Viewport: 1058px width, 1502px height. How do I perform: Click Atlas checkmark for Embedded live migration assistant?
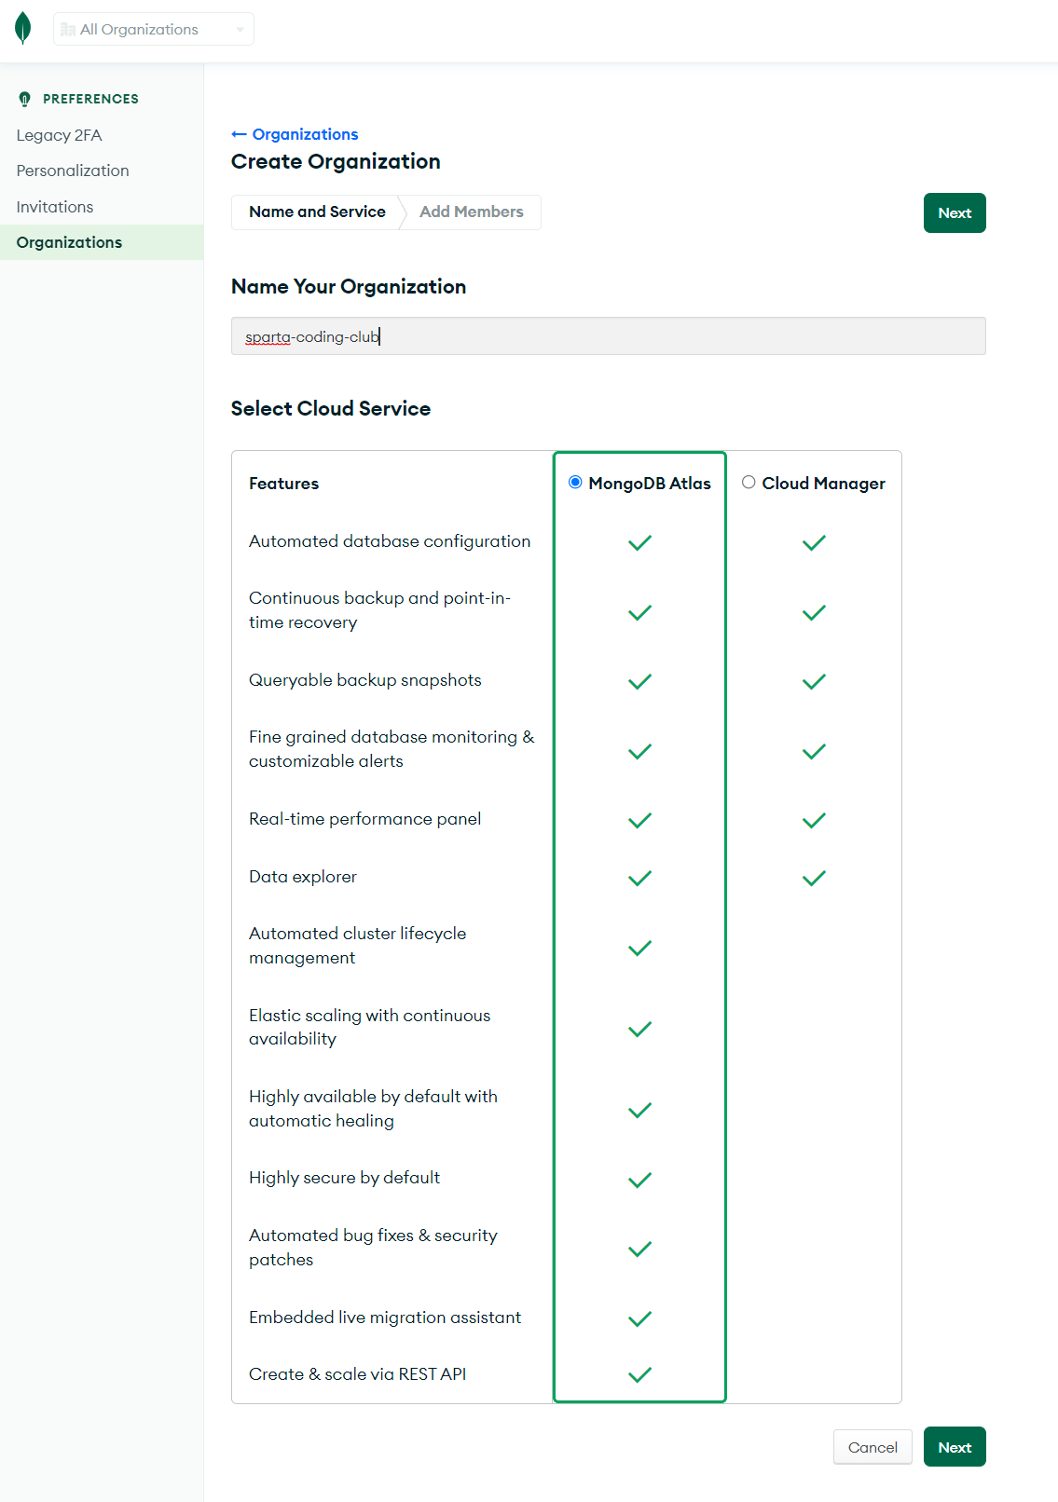(x=639, y=1318)
